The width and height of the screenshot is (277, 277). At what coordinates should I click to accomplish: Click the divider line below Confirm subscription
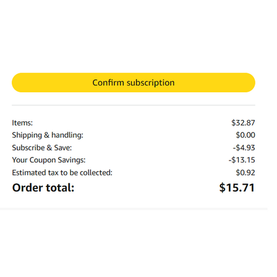tap(134, 105)
